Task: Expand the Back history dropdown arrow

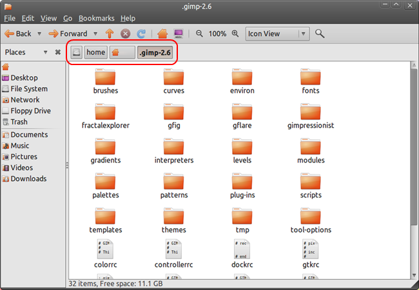Action: click(x=39, y=34)
